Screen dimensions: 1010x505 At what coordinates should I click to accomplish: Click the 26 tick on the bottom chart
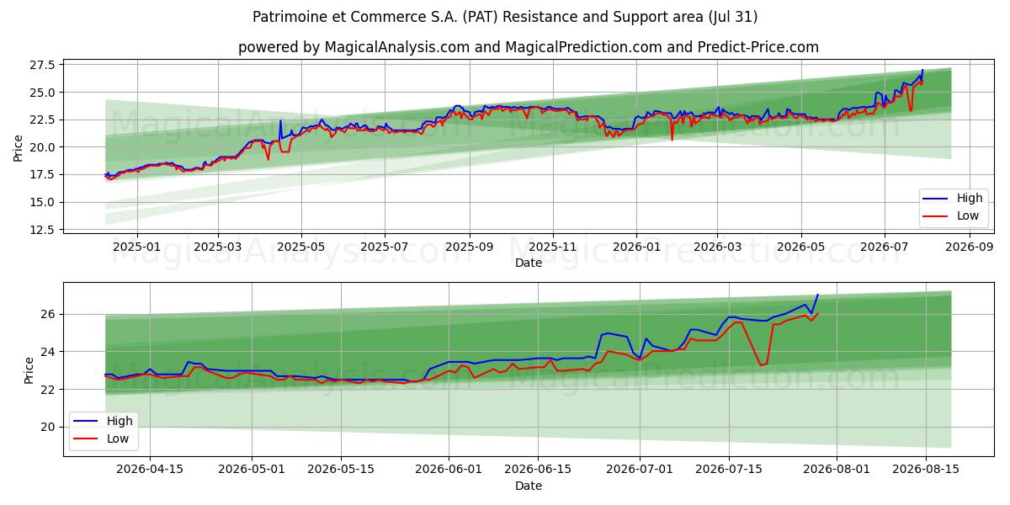50,314
